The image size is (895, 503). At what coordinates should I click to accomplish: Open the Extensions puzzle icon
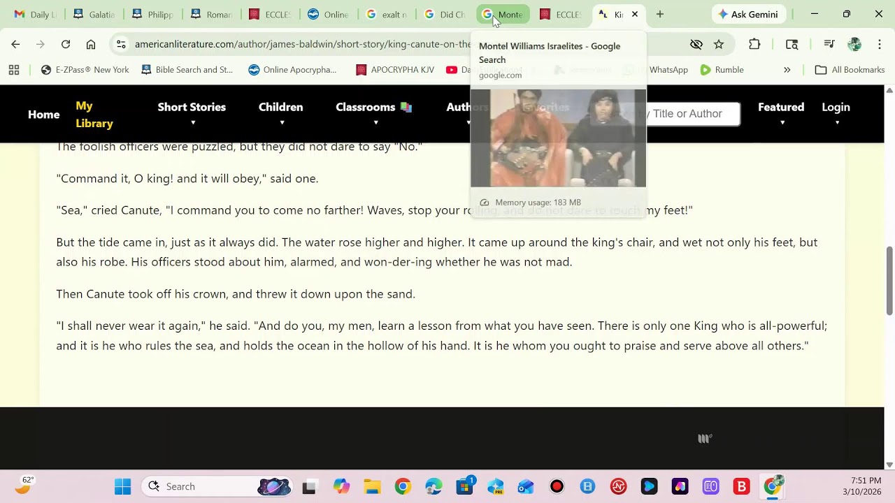point(754,44)
